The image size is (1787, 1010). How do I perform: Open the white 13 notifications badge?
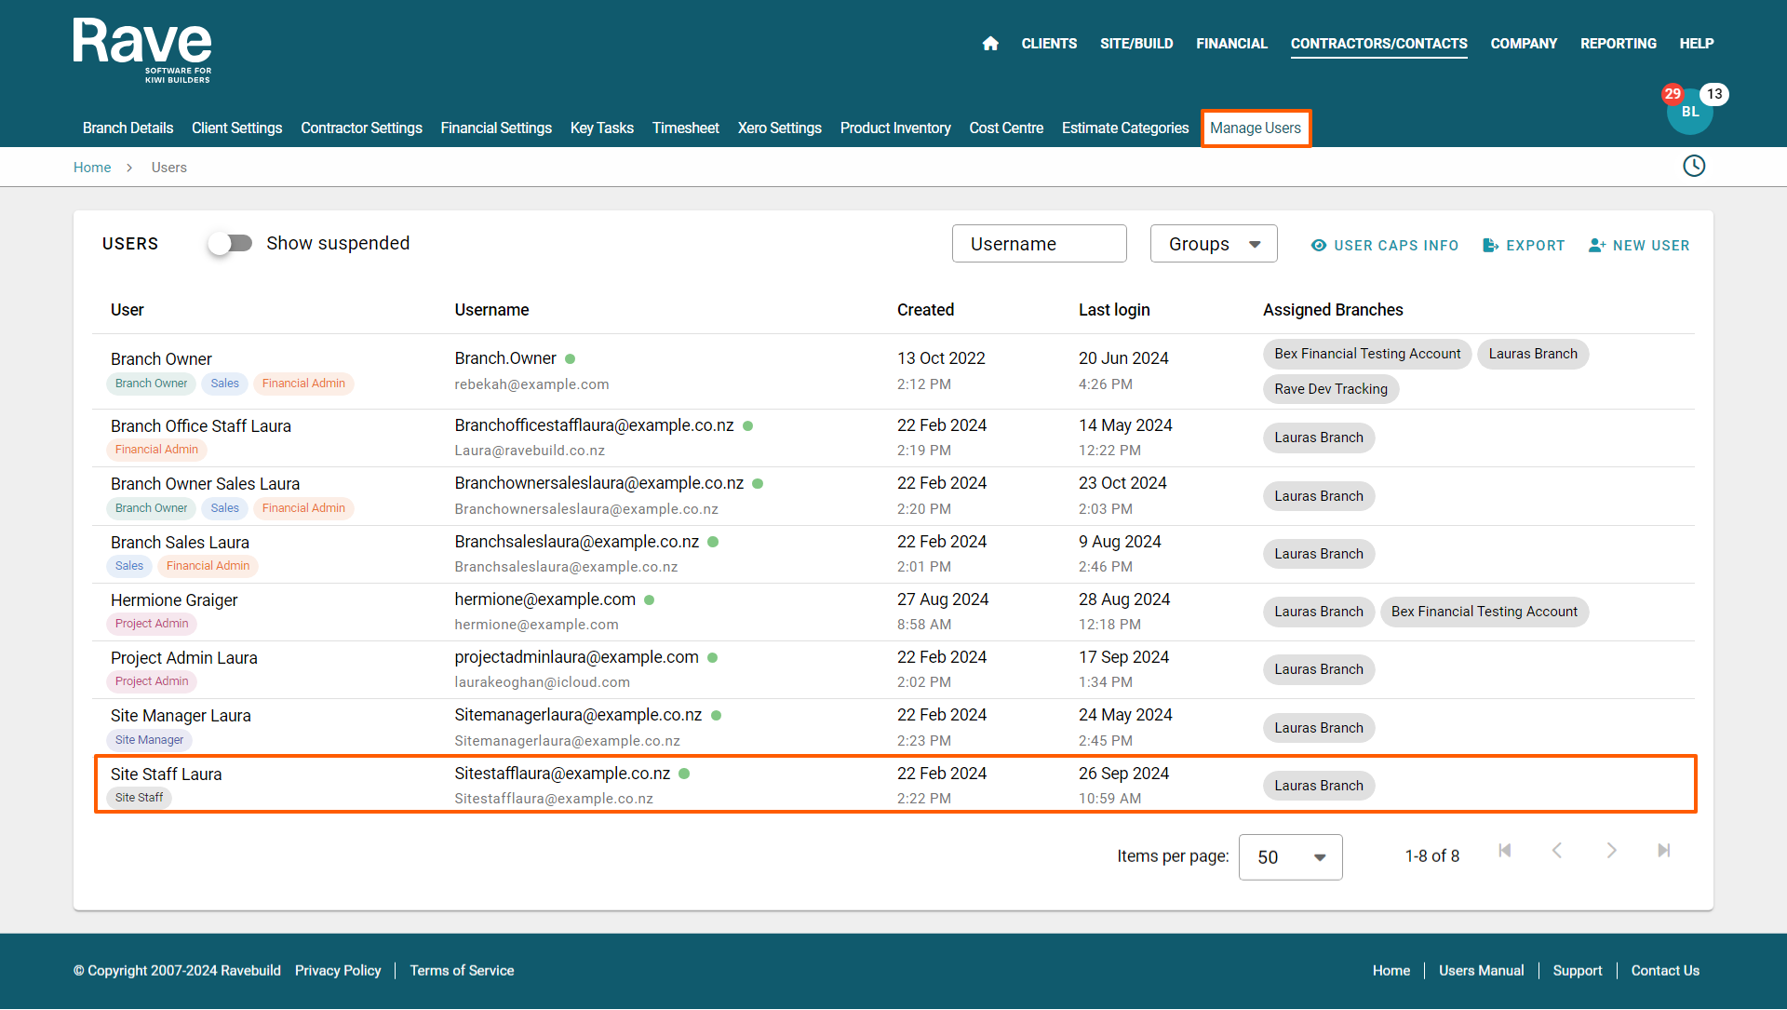point(1714,94)
